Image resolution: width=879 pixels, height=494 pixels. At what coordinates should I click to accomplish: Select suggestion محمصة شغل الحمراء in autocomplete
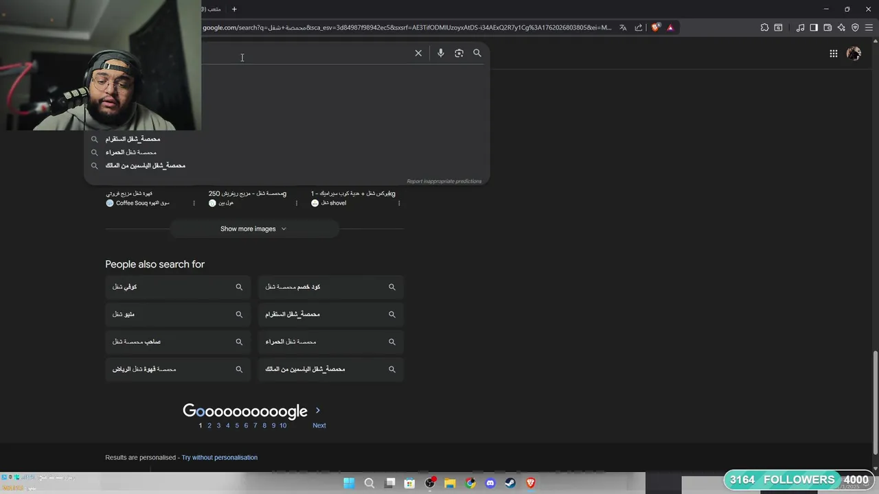pos(131,152)
